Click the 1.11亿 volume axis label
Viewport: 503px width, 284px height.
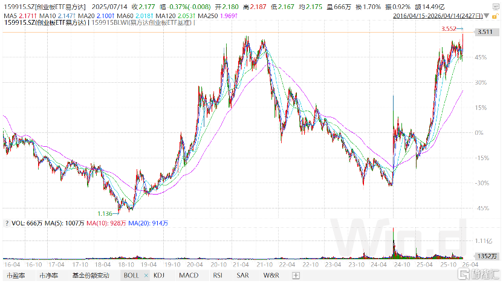point(484,240)
